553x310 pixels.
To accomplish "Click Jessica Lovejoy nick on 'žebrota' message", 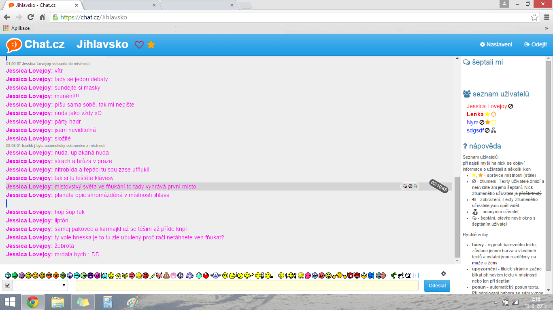I will [30, 246].
